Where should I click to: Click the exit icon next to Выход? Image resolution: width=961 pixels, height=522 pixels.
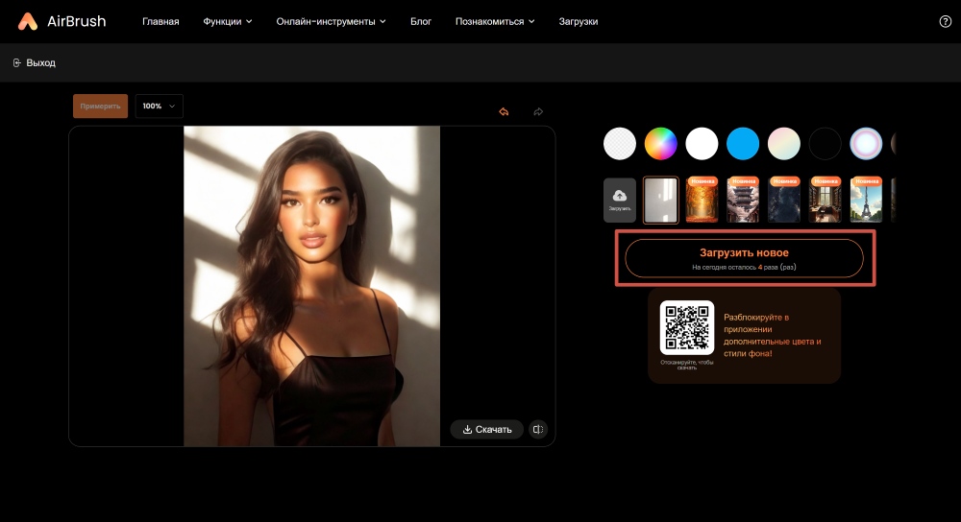tap(17, 63)
